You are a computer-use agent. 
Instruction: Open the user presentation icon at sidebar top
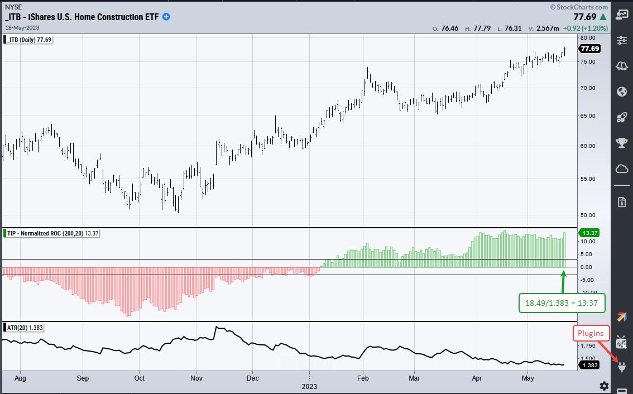[x=622, y=15]
